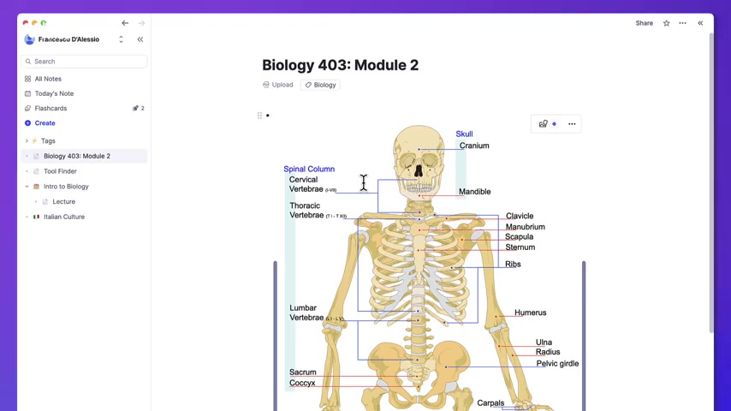
Task: Click the blue dot in image toolbar
Action: click(554, 124)
